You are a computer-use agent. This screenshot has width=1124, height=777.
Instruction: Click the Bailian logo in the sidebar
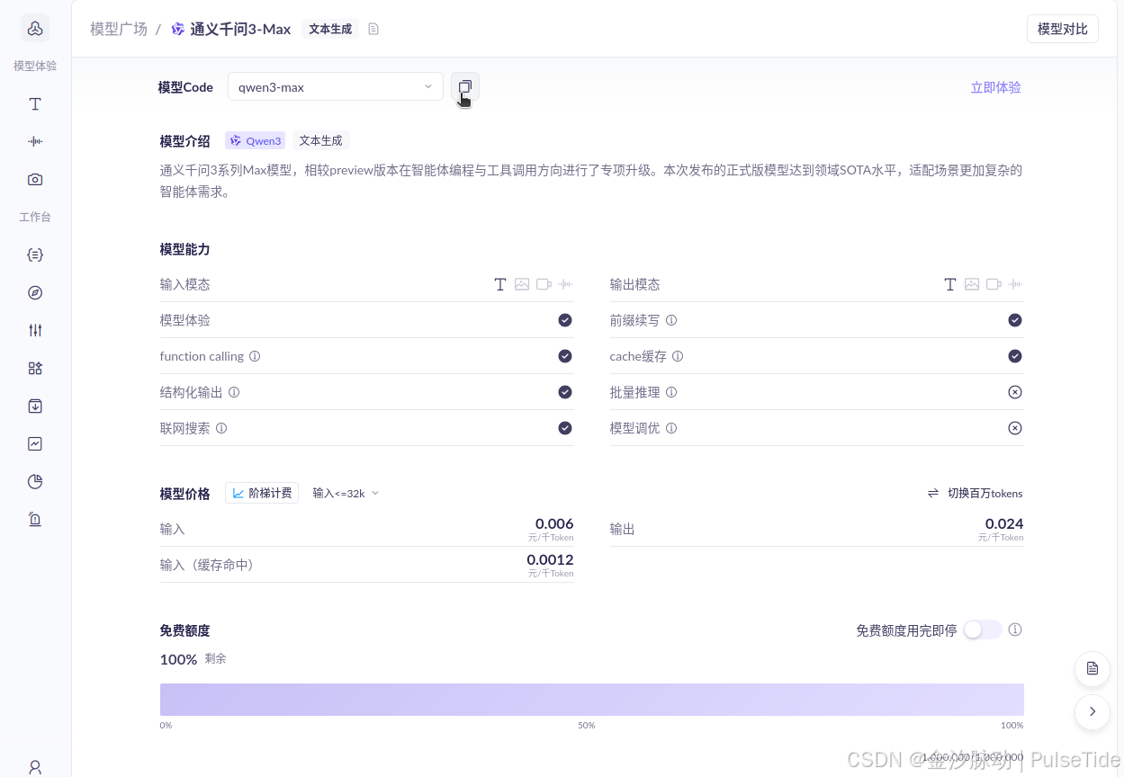click(x=35, y=29)
